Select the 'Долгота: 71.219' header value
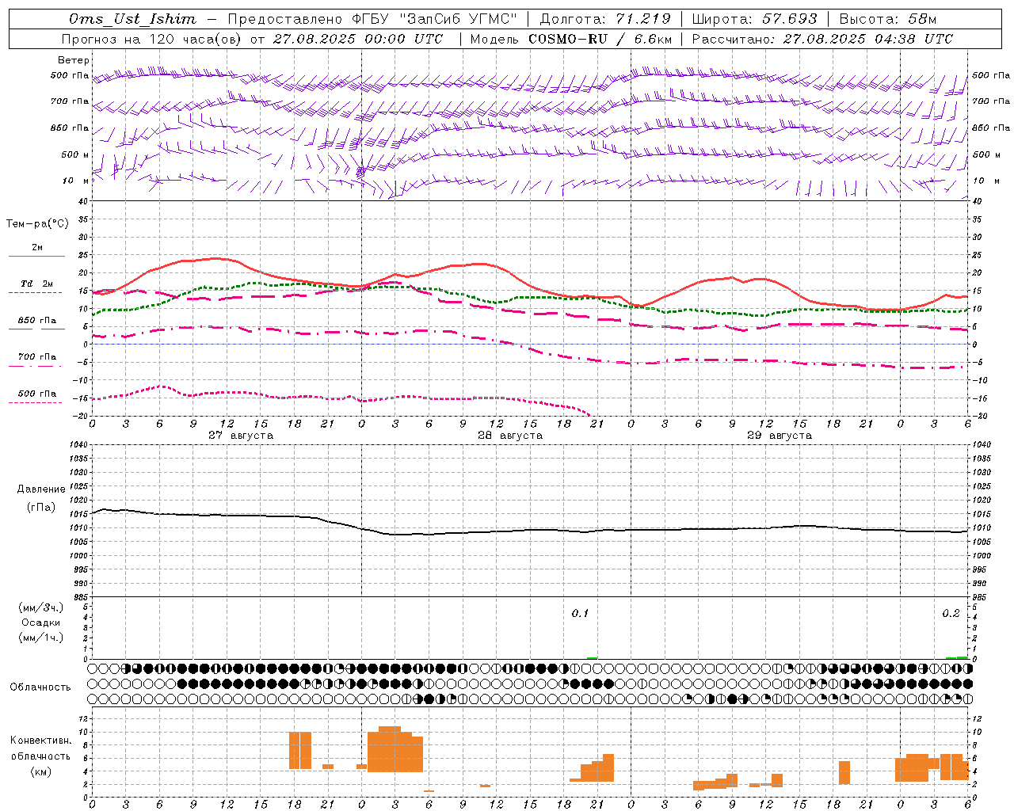This screenshot has width=1014, height=811. [x=605, y=19]
